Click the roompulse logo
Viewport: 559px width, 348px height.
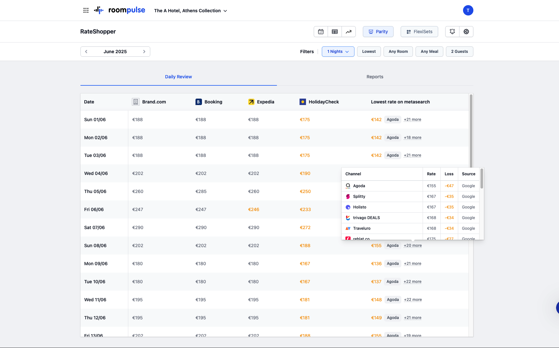120,10
